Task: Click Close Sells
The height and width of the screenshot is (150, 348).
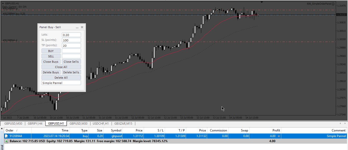Action: (71, 61)
